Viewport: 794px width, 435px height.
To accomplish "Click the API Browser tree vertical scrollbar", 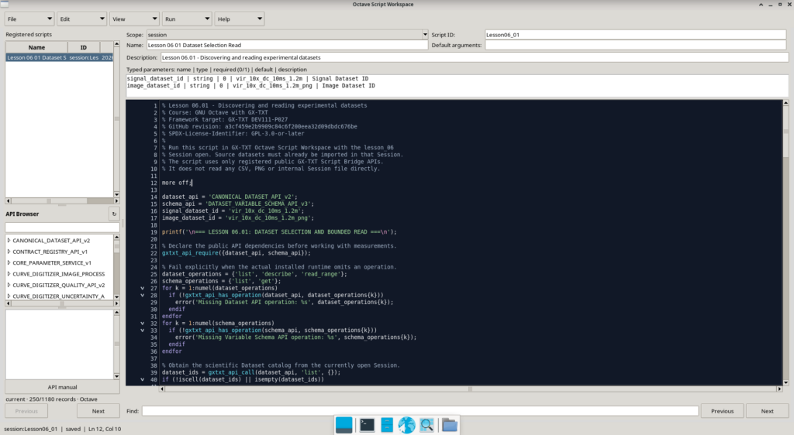I will [x=116, y=267].
